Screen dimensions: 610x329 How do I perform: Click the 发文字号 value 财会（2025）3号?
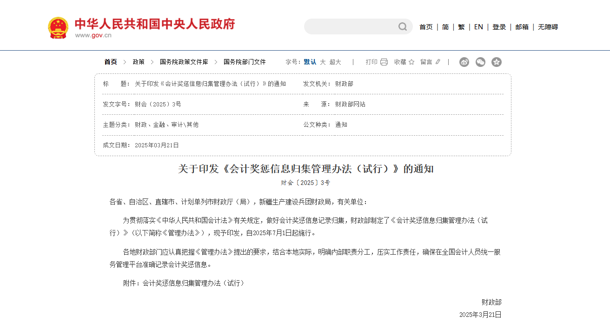tap(158, 104)
